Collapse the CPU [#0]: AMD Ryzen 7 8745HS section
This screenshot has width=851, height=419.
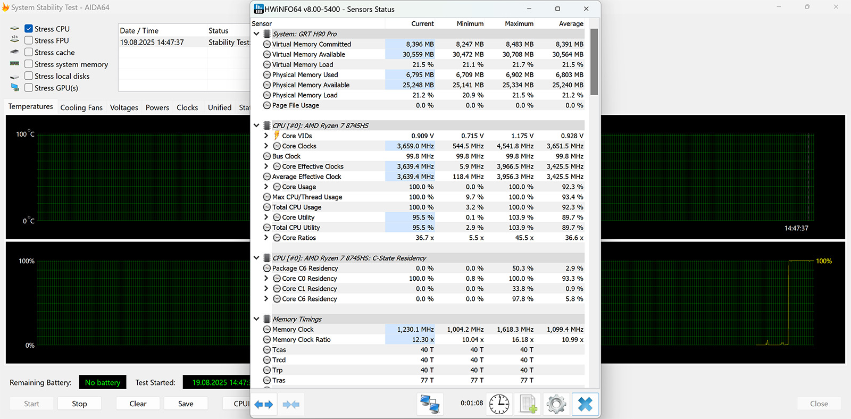[x=256, y=125]
